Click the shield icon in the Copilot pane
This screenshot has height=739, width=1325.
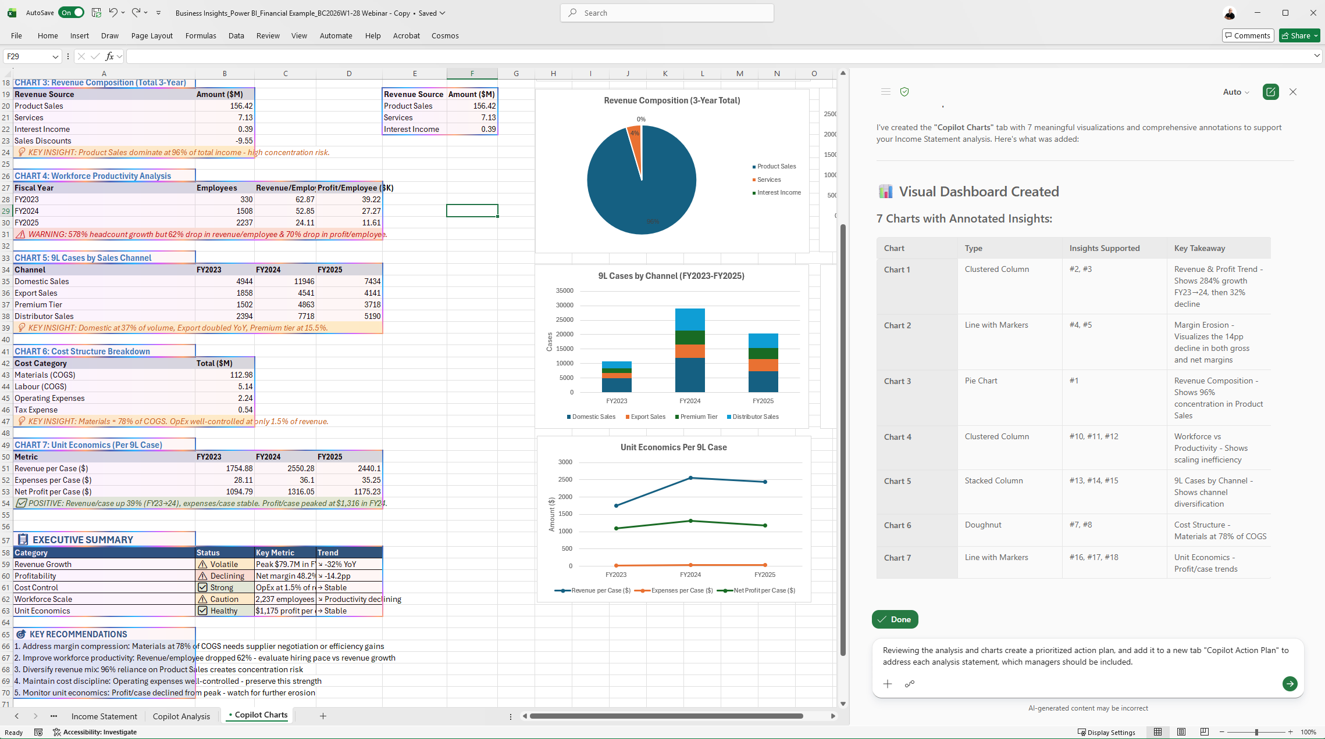904,92
